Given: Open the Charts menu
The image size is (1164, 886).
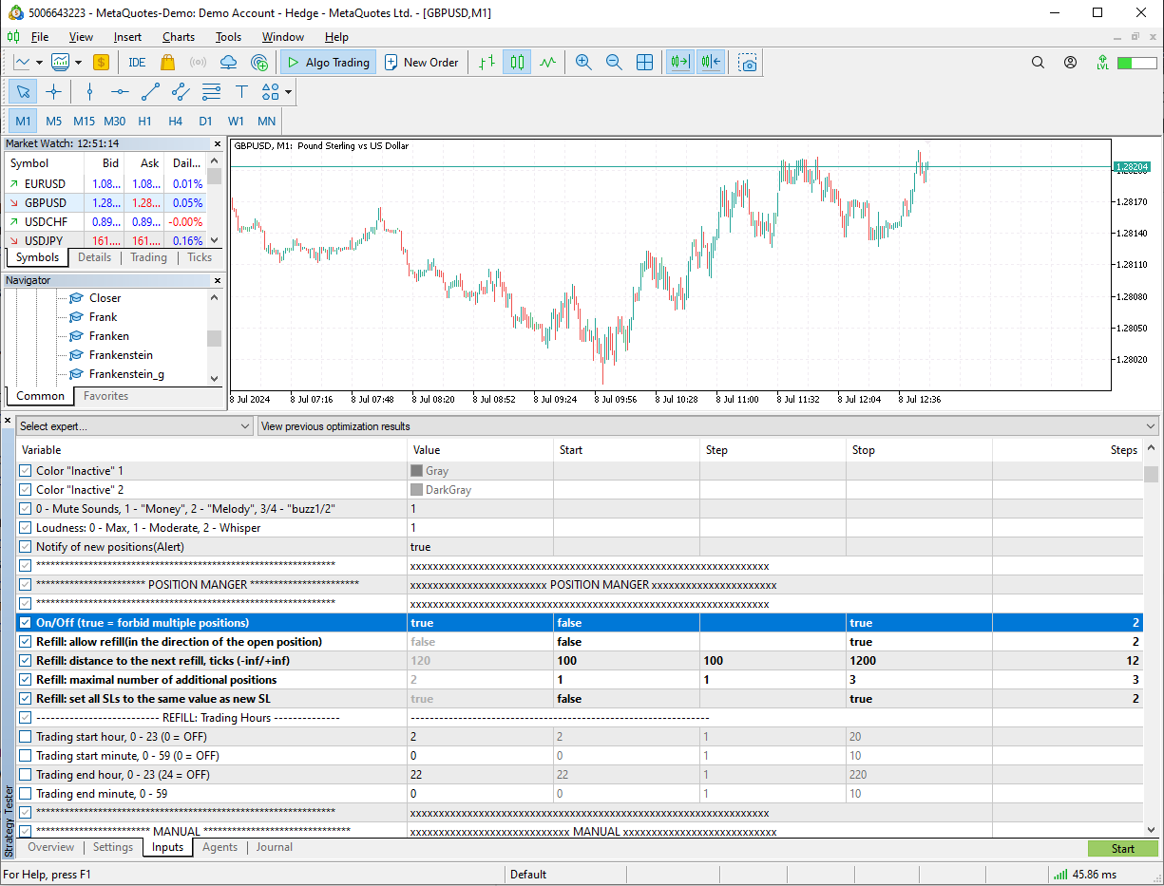Looking at the screenshot, I should [x=178, y=37].
